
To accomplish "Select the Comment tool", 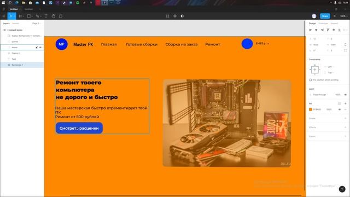I will [61, 16].
